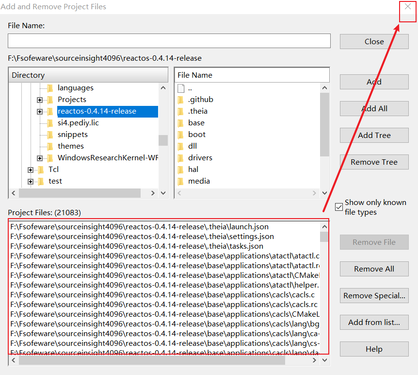Click down arrow of Project Files scrollbar
Screen dimensions: 418x375
point(324,360)
